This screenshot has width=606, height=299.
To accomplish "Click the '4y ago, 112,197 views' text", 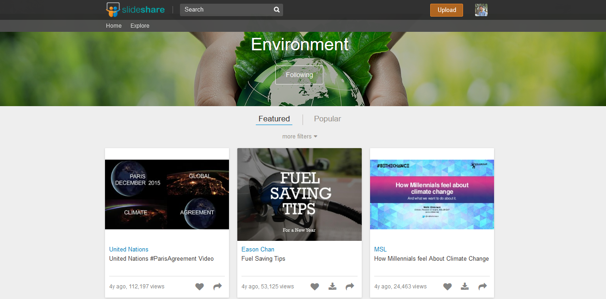I will [137, 287].
